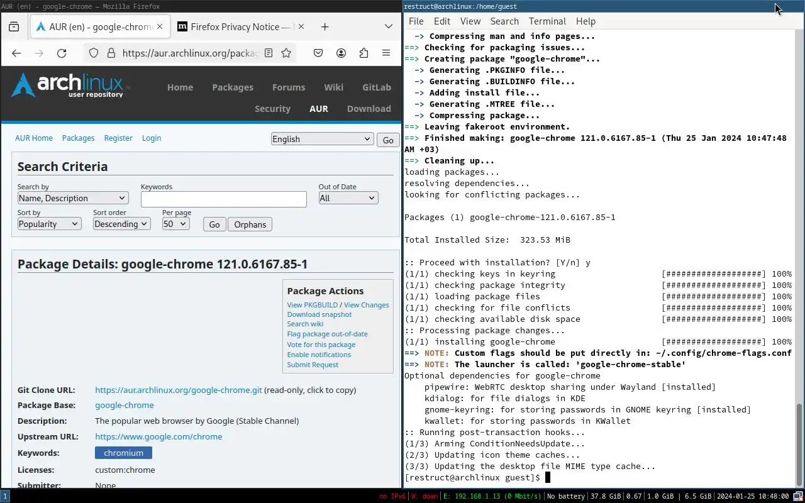Open terminal Help menu
Viewport: 805px width, 503px height.
pyautogui.click(x=586, y=21)
